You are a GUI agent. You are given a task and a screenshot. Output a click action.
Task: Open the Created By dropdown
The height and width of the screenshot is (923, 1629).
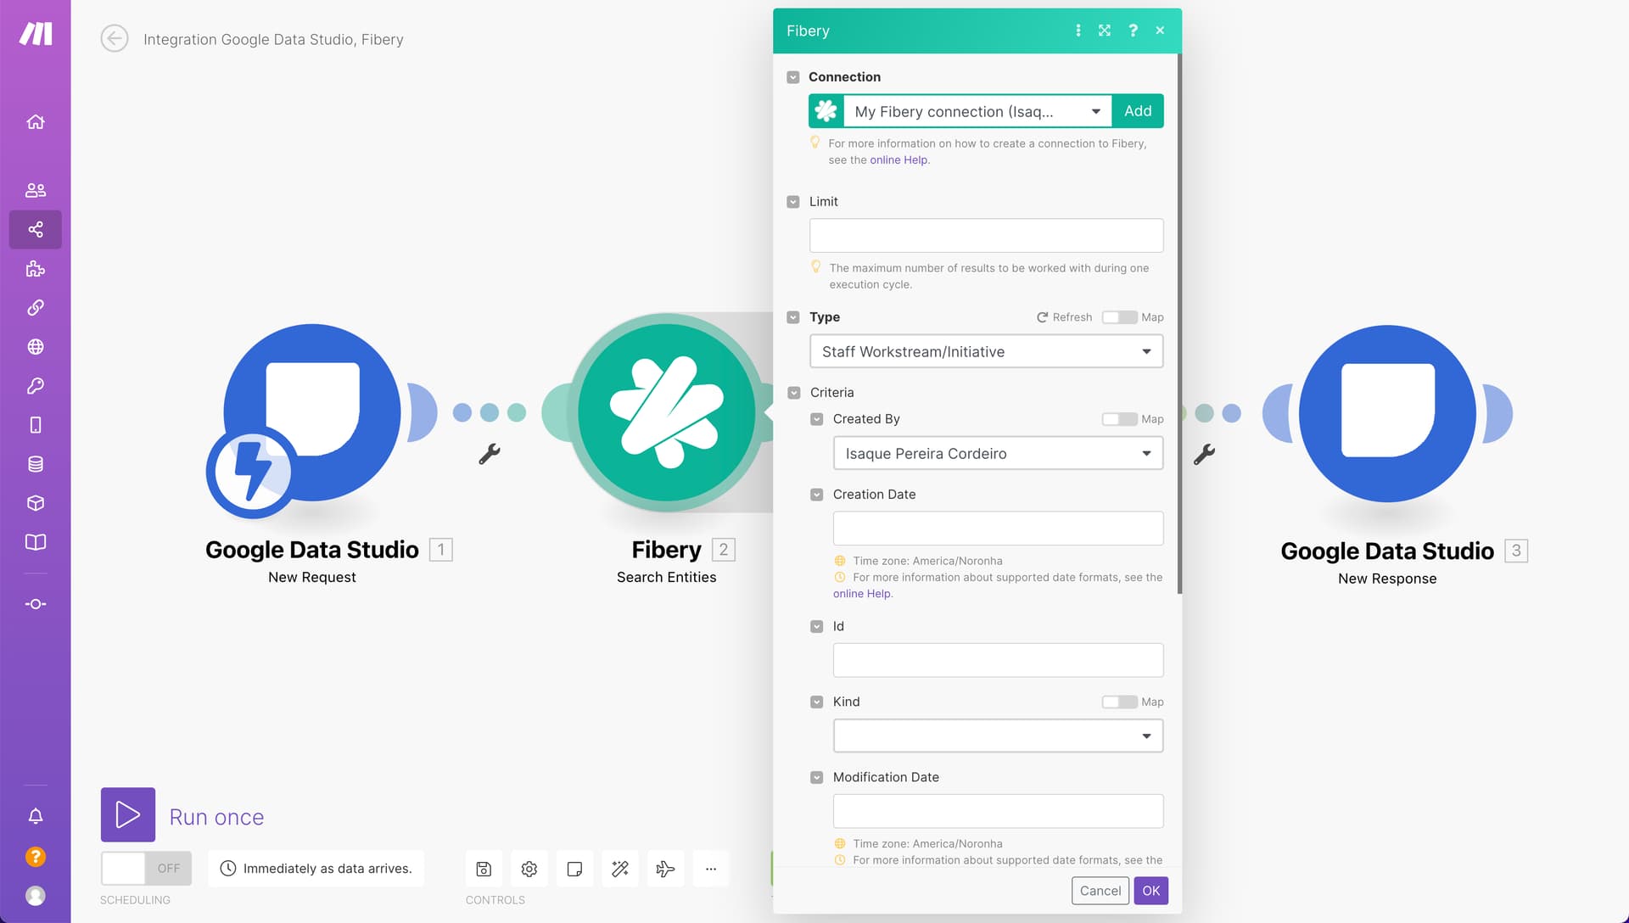(x=998, y=454)
